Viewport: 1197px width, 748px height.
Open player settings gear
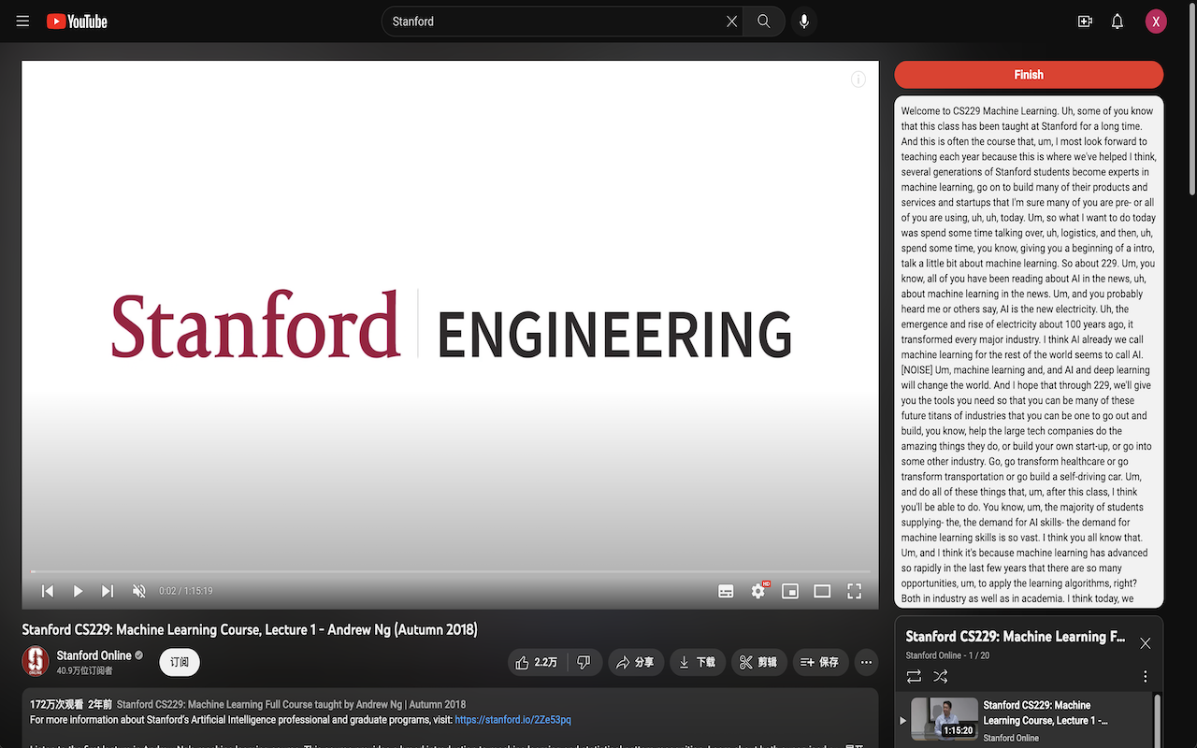(x=758, y=591)
